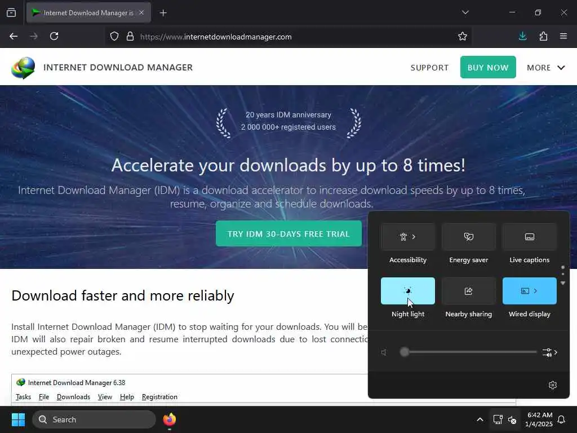This screenshot has width=577, height=433.
Task: Open Firefox extensions puzzle icon
Action: [x=543, y=36]
